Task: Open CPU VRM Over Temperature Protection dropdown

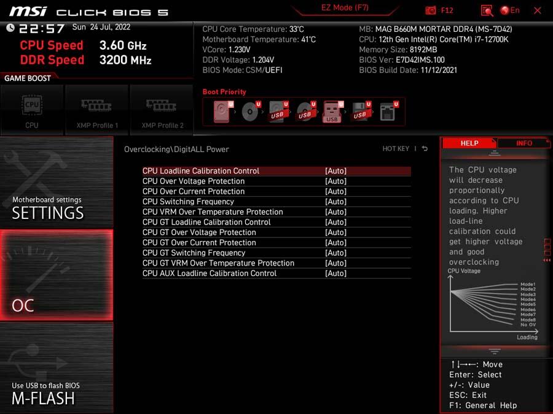Action: 276,212
